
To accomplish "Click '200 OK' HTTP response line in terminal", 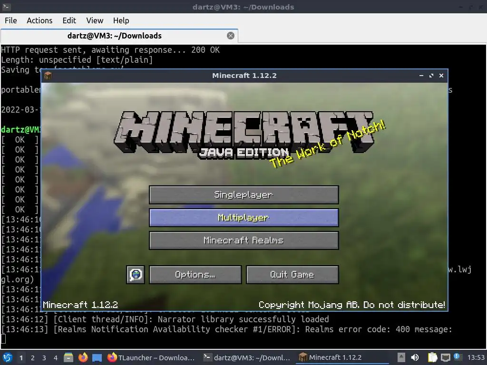I will 110,50.
